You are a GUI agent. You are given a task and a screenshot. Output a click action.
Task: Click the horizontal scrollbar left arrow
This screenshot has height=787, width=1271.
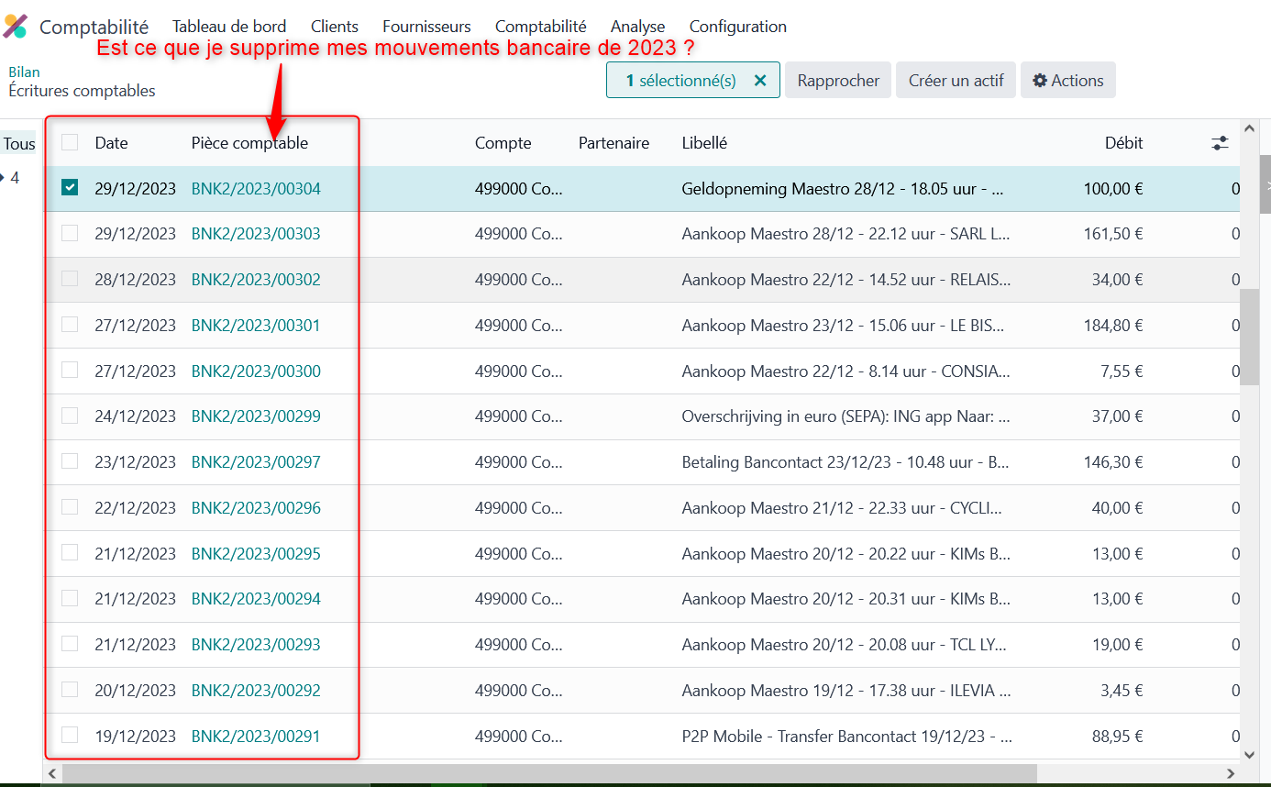click(52, 774)
